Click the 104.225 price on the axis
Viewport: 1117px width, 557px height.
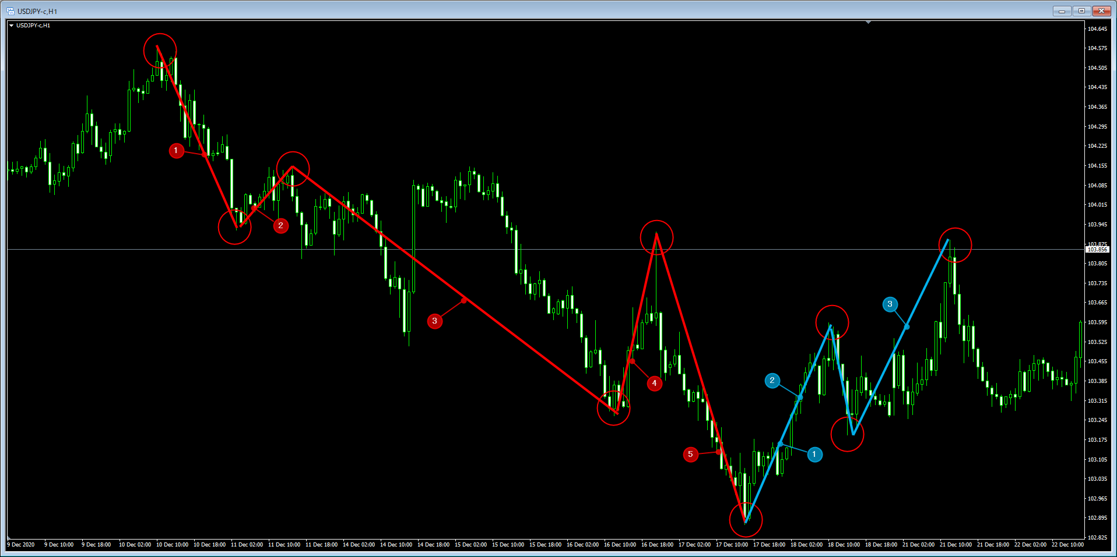[x=1097, y=146]
